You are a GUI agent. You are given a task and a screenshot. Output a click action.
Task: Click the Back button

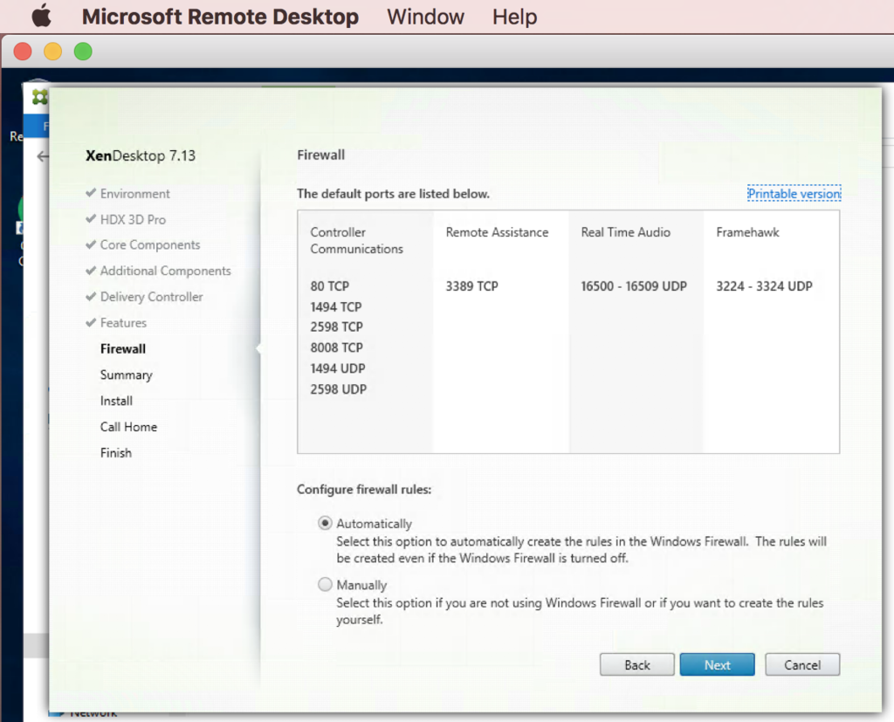tap(636, 665)
